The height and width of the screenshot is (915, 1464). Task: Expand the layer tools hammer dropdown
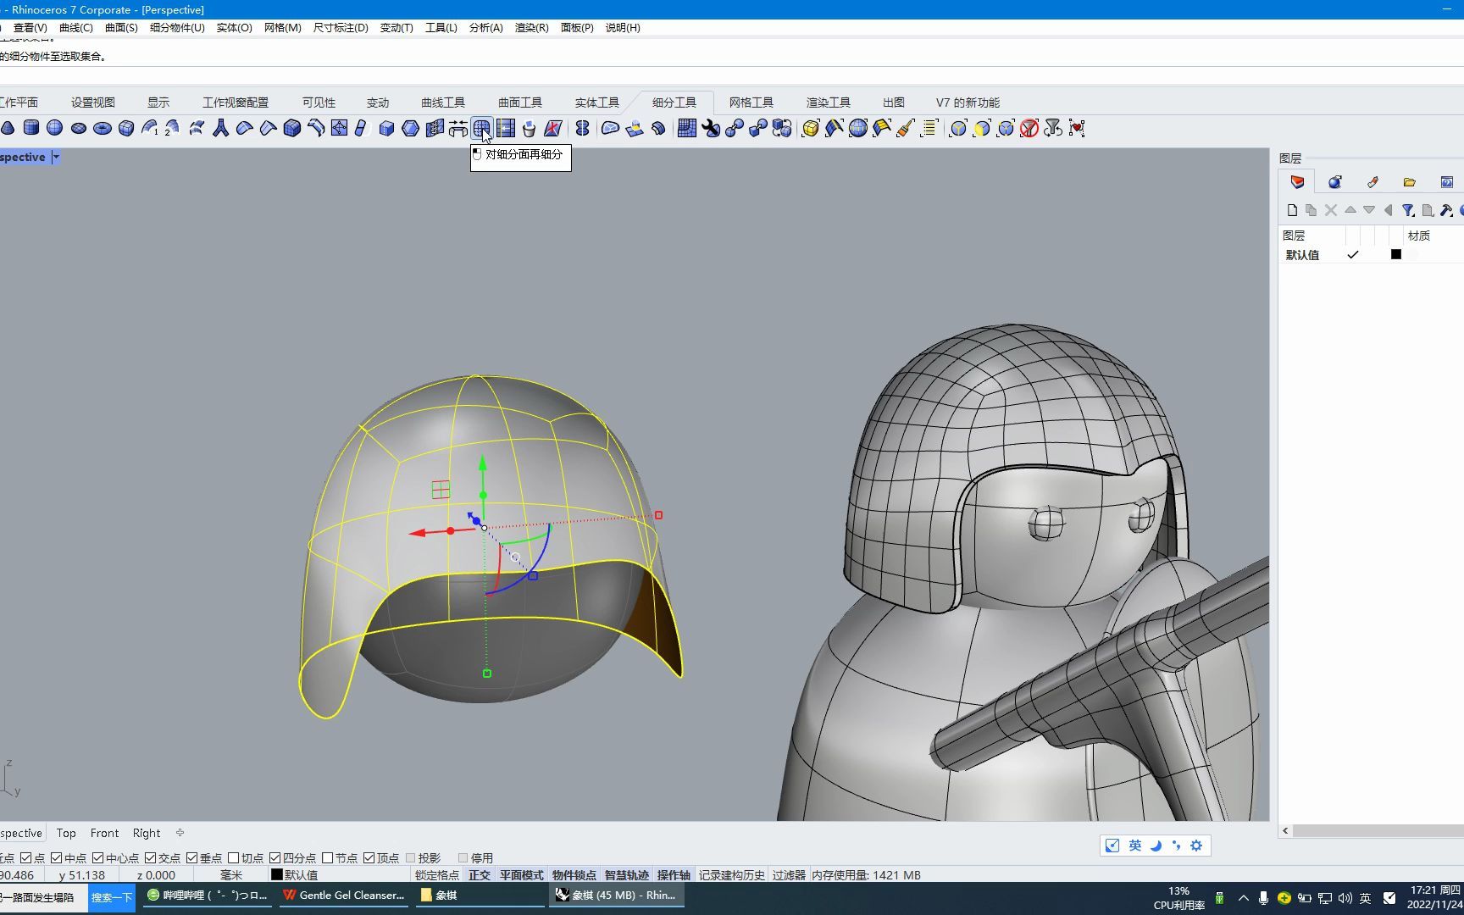pyautogui.click(x=1447, y=210)
